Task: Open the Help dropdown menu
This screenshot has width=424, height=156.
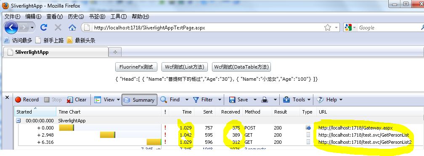Action: coord(330,100)
